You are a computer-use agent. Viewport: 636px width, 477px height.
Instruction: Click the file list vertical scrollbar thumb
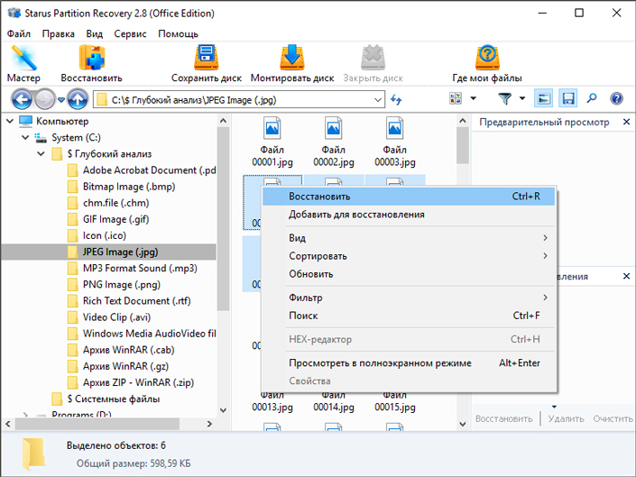463,145
